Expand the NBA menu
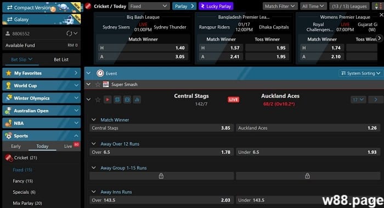The height and width of the screenshot is (208, 384). 41,123
